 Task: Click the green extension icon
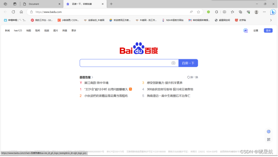tap(209, 12)
